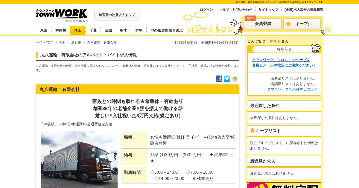359x188 pixels.
Task: Click the 勤務時間 label cell
Action: pos(134,175)
